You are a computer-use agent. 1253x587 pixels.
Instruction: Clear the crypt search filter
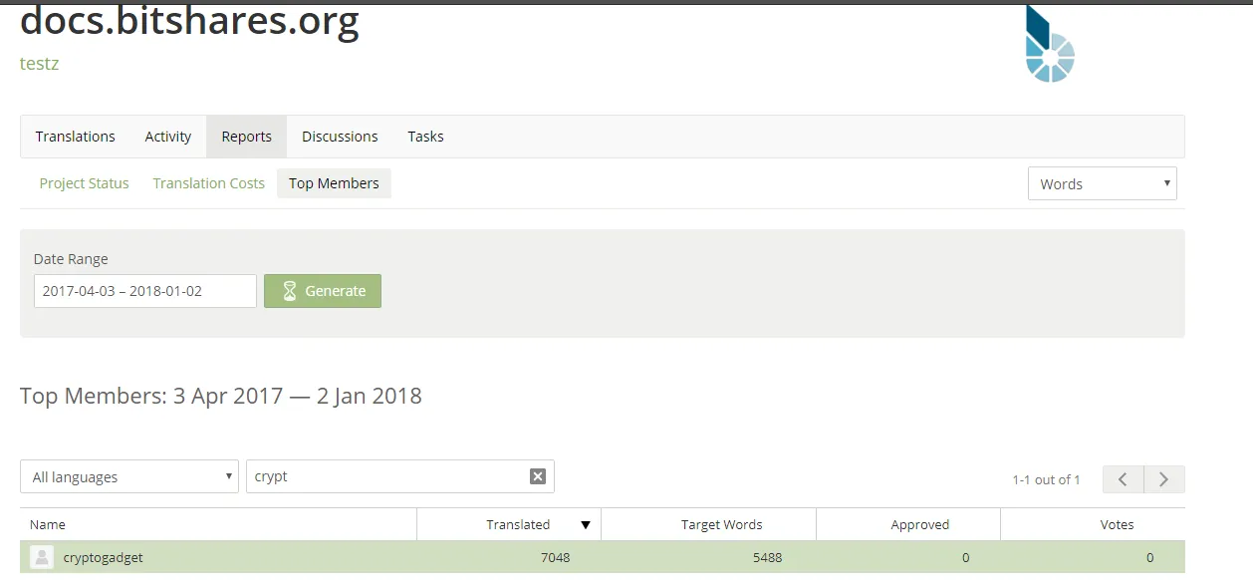click(538, 476)
